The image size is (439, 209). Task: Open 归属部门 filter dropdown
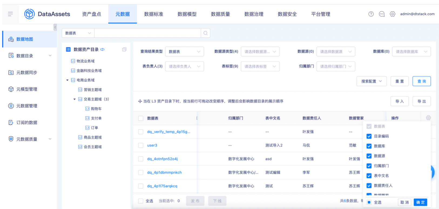click(336, 66)
